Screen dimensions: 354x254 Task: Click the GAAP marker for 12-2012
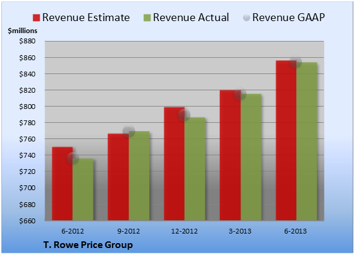tap(184, 115)
